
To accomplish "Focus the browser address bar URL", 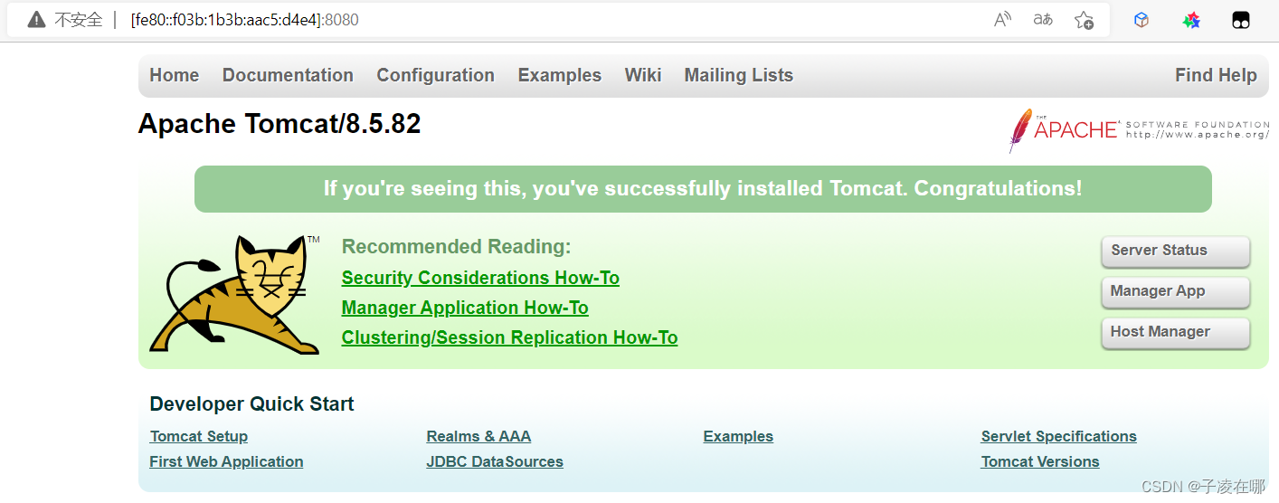I will tap(244, 20).
